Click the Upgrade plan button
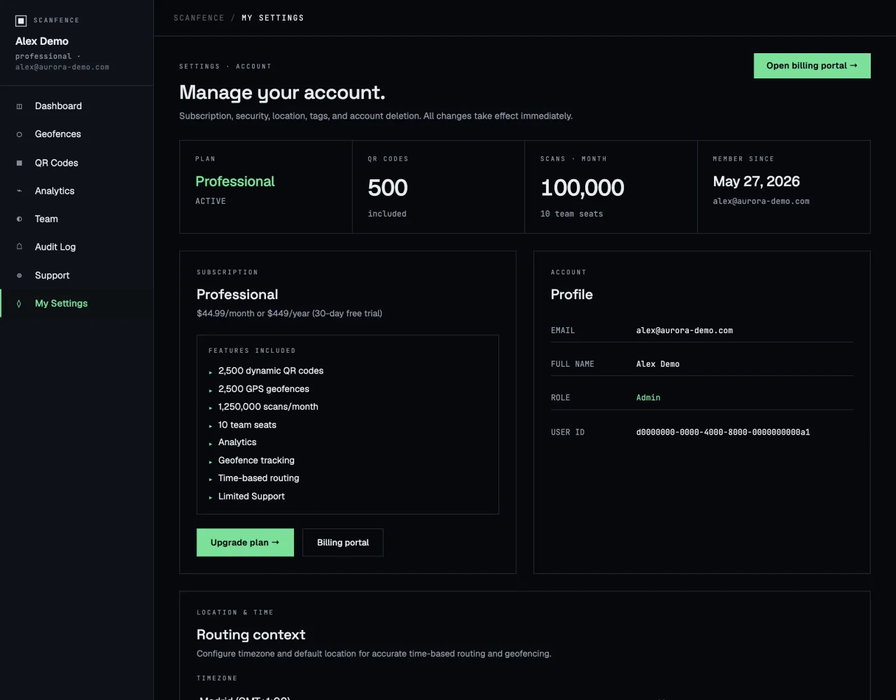The image size is (896, 700). (245, 542)
